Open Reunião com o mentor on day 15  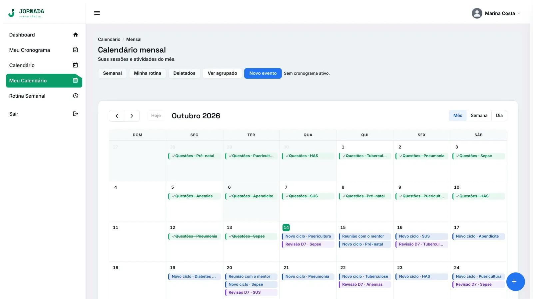pos(365,236)
